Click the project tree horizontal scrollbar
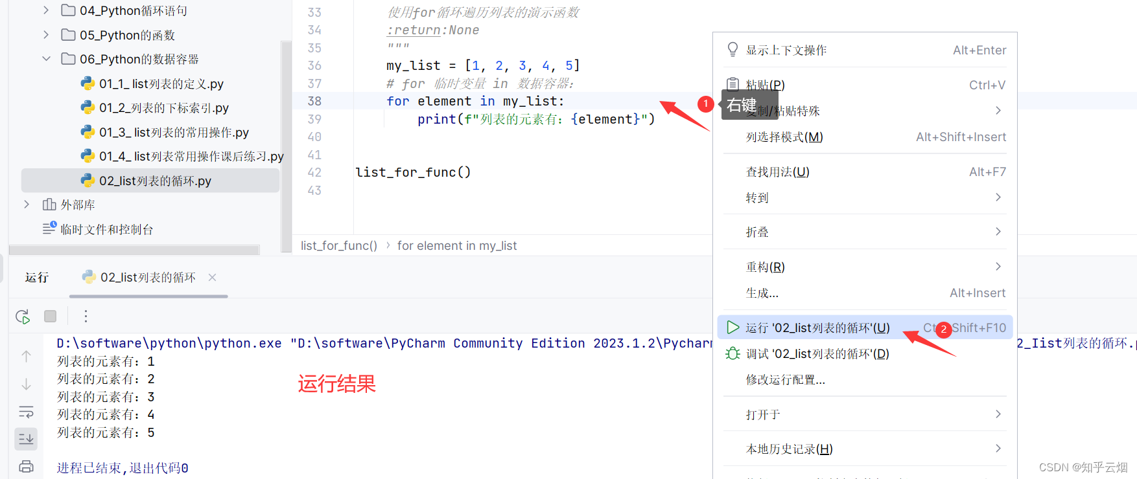This screenshot has height=479, width=1137. click(134, 250)
